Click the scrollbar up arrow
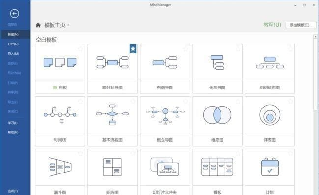This screenshot has width=319, height=195. (x=316, y=37)
